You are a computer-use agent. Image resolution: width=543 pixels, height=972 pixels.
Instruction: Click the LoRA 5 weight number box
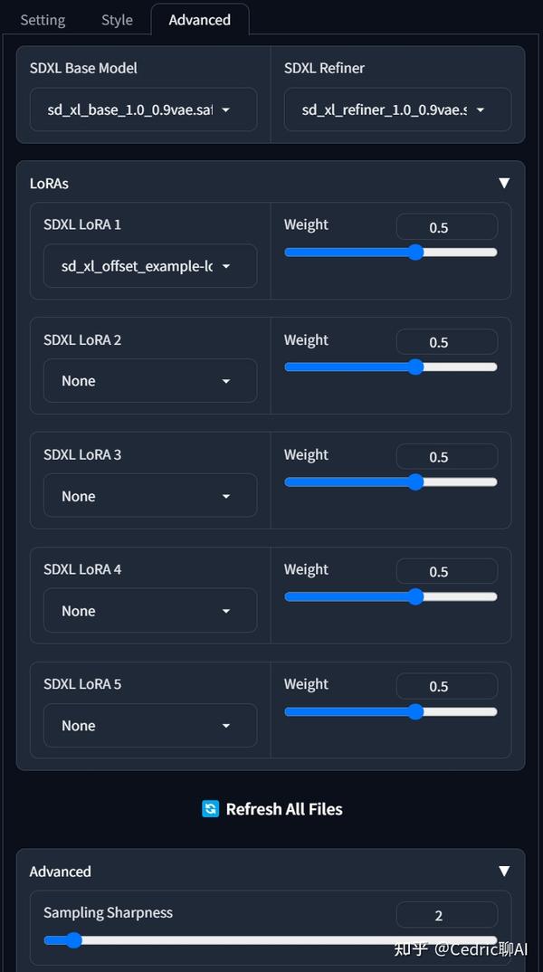pos(447,686)
